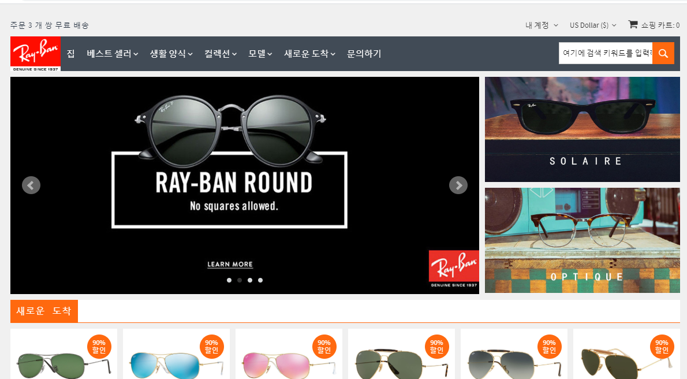
Task: Select the 새로운 도착 section tab
Action: pyautogui.click(x=44, y=311)
